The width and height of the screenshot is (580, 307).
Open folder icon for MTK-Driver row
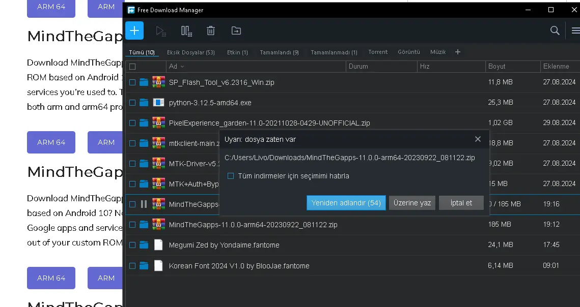pyautogui.click(x=144, y=163)
